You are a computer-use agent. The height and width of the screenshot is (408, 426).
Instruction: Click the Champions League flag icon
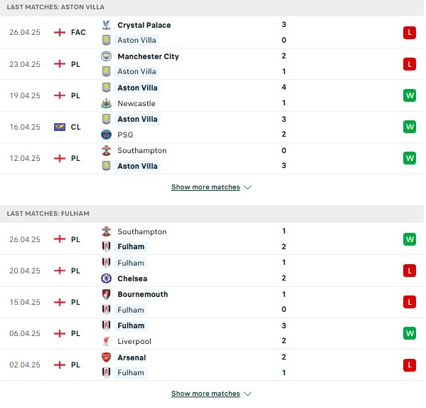60,127
